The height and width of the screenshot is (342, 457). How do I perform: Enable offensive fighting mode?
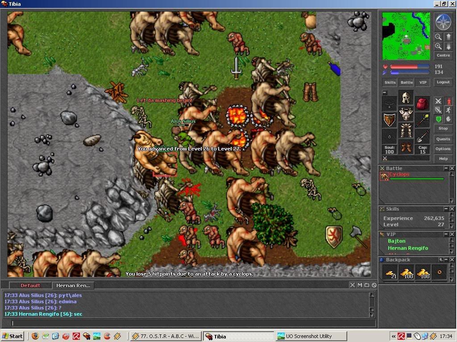[x=438, y=101]
